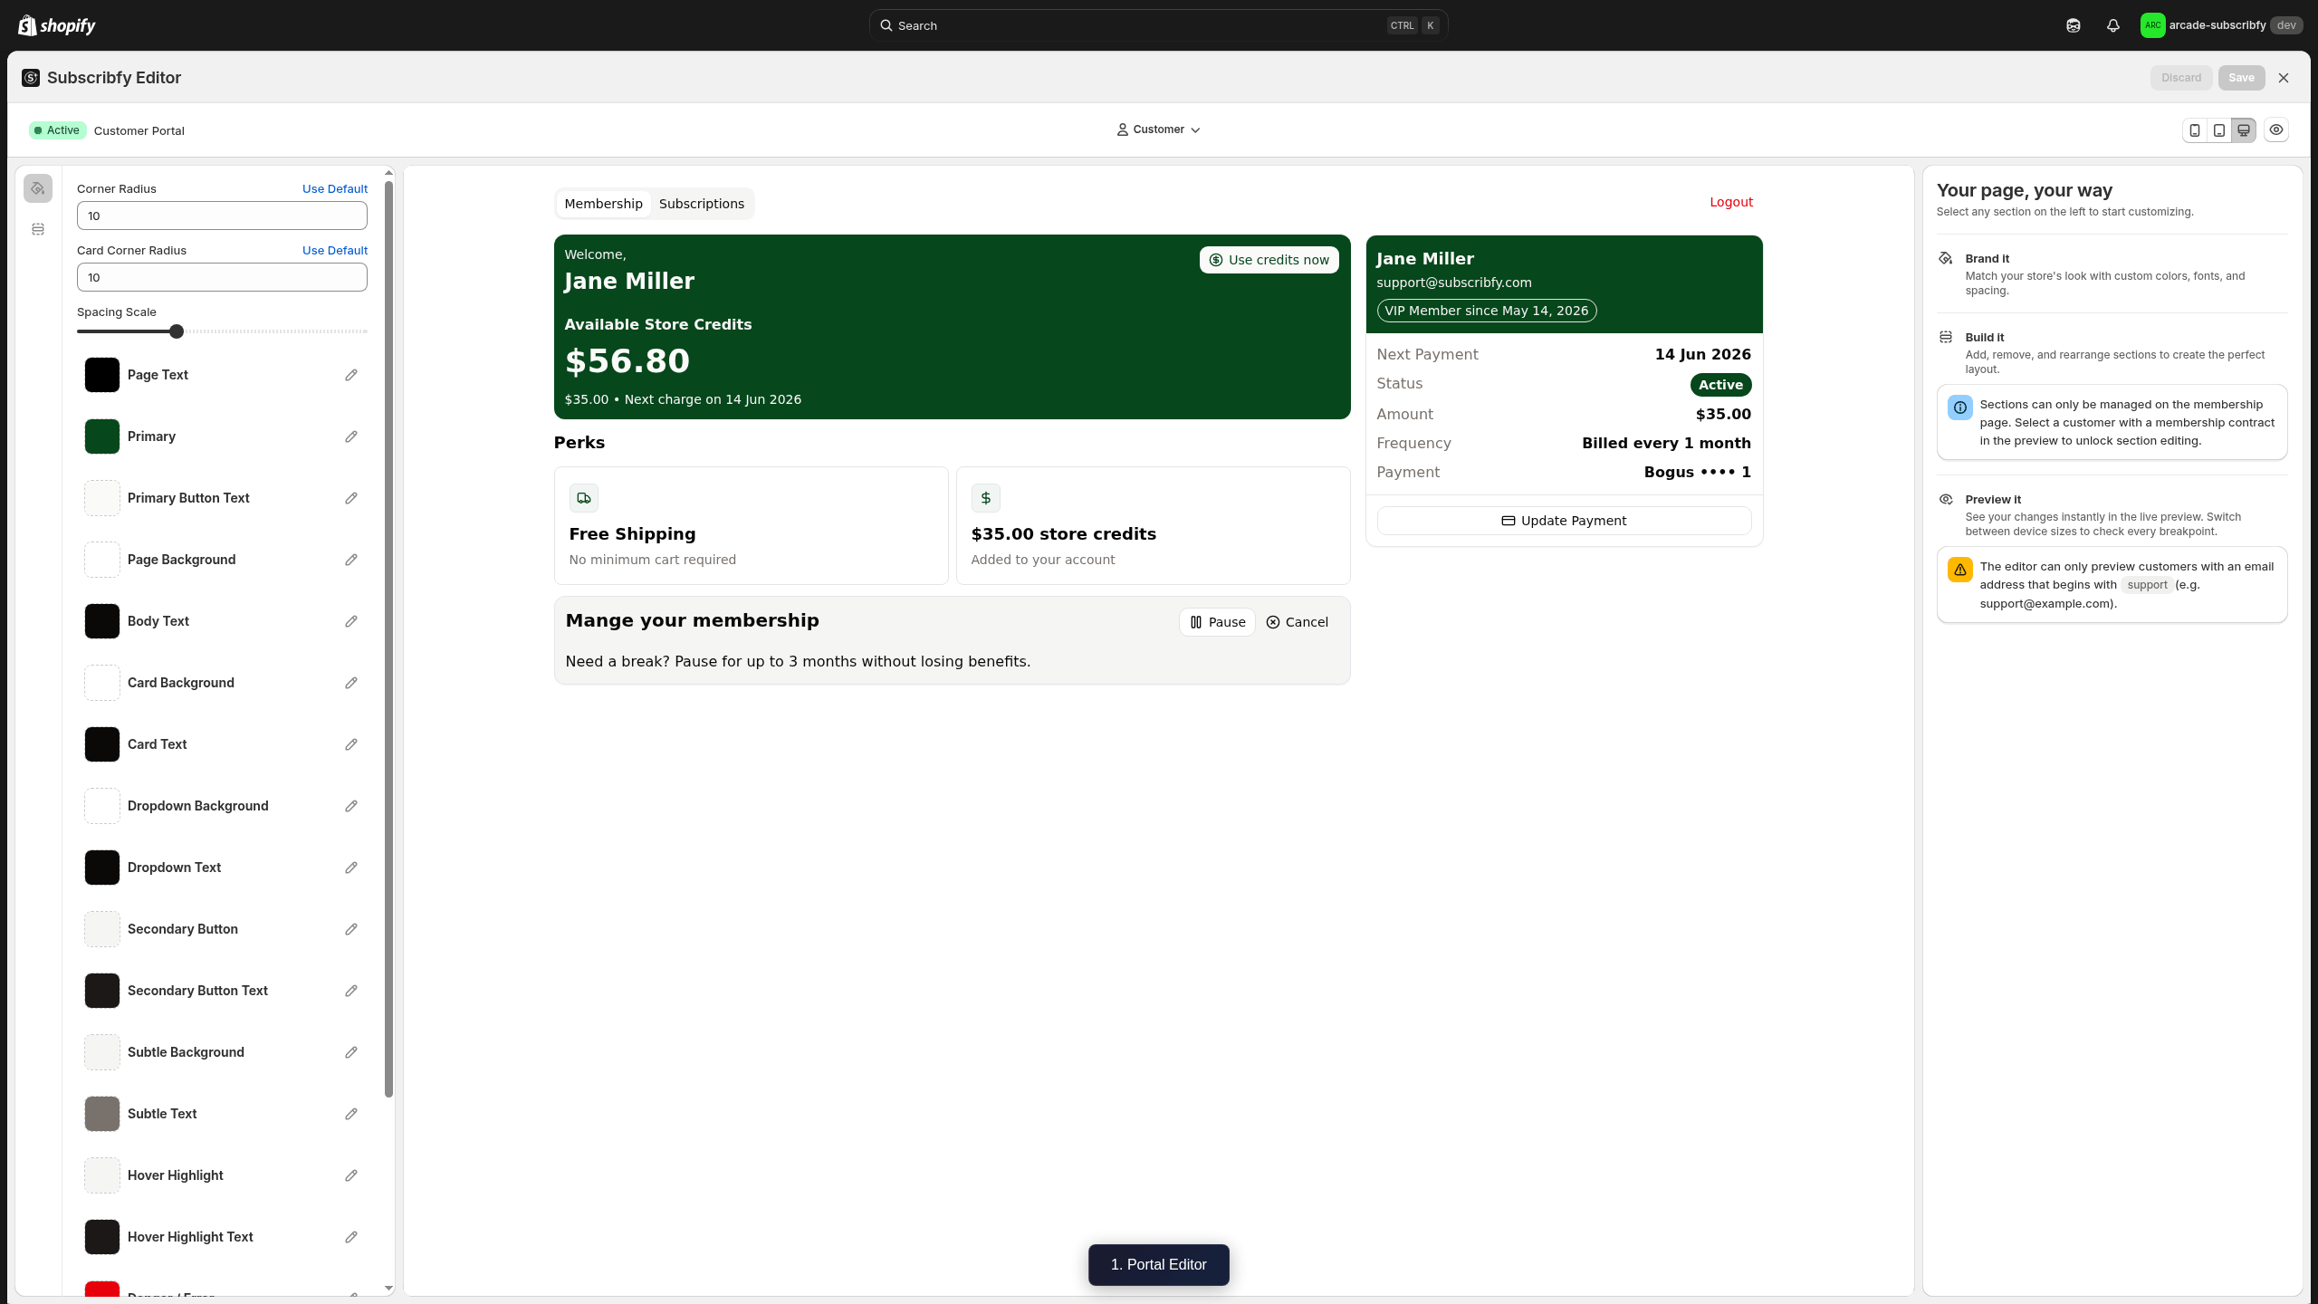Click the left panel scrollbar down arrow
The height and width of the screenshot is (1304, 2318).
point(389,1288)
